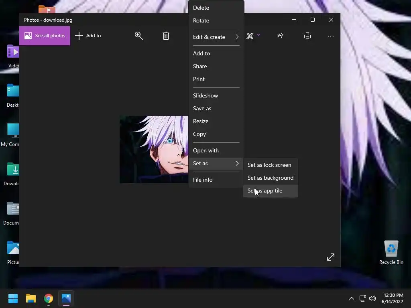Choose Set as lock screen
This screenshot has width=411, height=308.
(271, 165)
